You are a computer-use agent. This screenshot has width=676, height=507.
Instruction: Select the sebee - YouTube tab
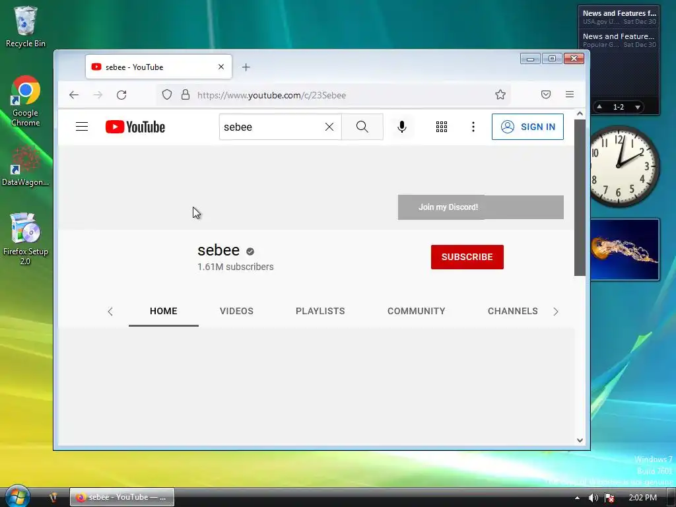(x=158, y=67)
